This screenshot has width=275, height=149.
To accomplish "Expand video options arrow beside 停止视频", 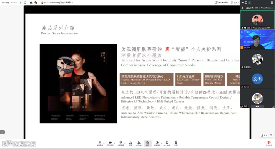I will [x=114, y=143].
